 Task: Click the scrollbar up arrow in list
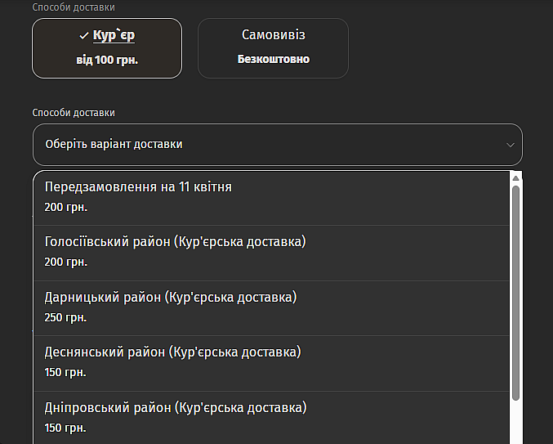click(515, 177)
